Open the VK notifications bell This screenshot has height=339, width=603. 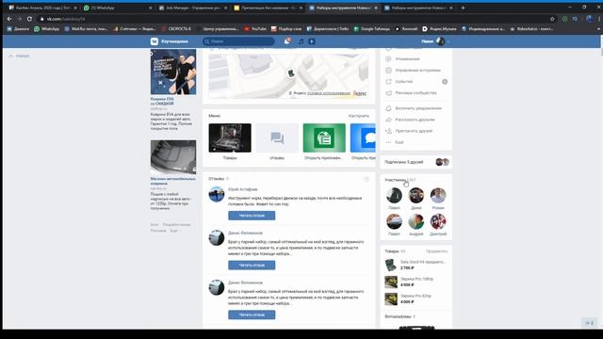coord(286,41)
